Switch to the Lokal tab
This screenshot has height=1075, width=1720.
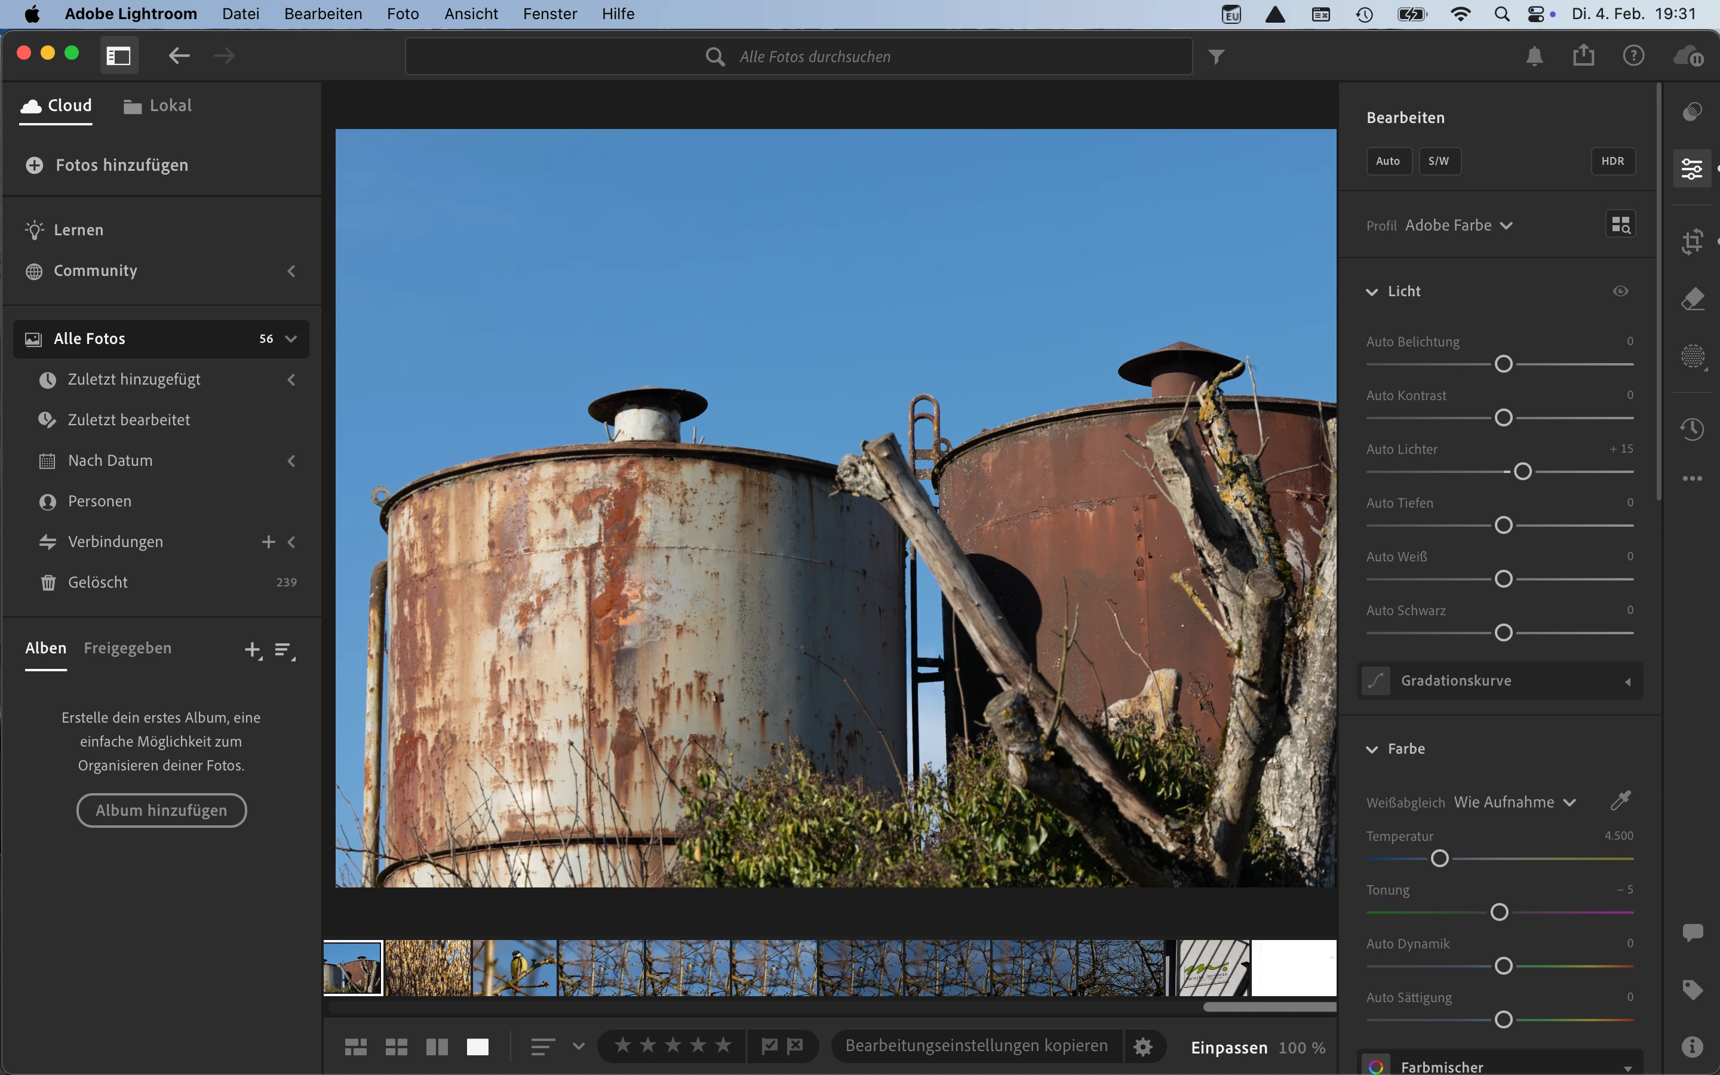coord(158,106)
